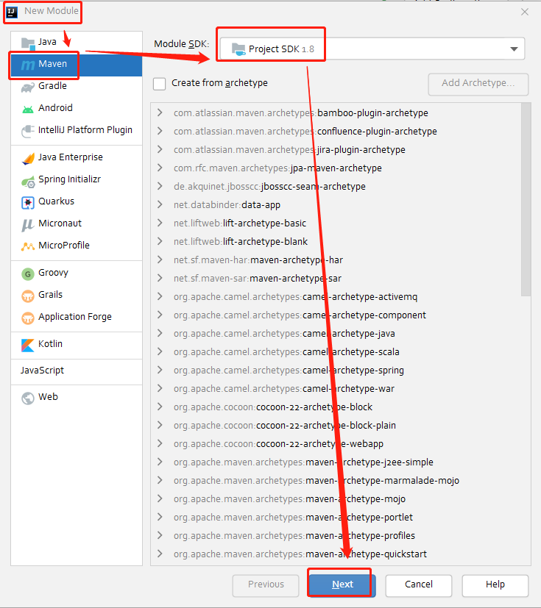Click the Quarkus icon in sidebar
This screenshot has width=541, height=608.
click(x=27, y=202)
